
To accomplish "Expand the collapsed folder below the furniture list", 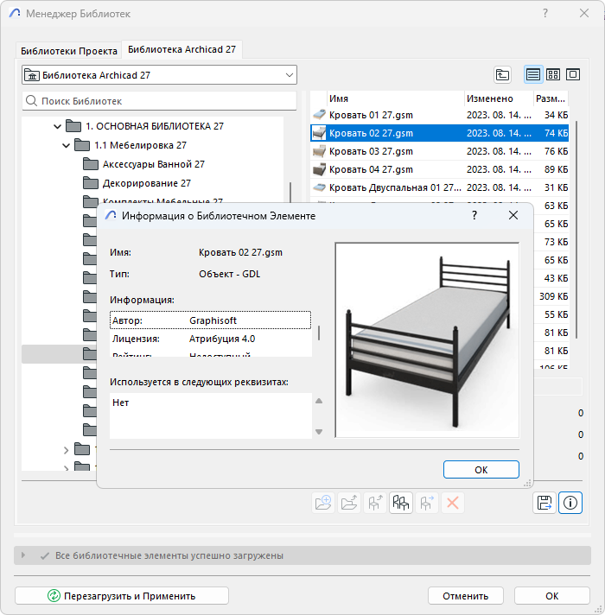I will (66, 450).
